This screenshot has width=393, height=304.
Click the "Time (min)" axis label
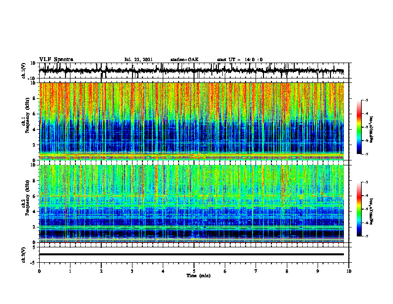point(198,276)
